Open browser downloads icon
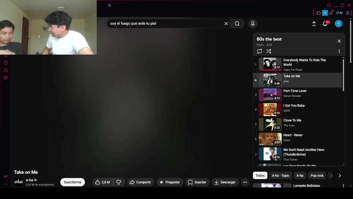Image resolution: width=353 pixels, height=199 pixels. [x=331, y=13]
